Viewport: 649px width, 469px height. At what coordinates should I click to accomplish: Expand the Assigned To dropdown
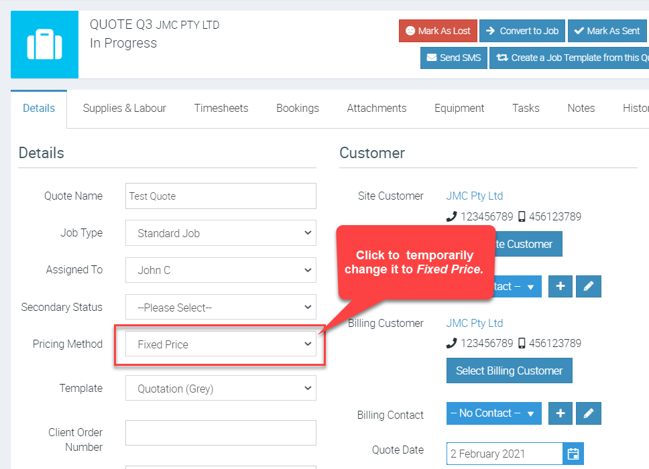pos(221,270)
